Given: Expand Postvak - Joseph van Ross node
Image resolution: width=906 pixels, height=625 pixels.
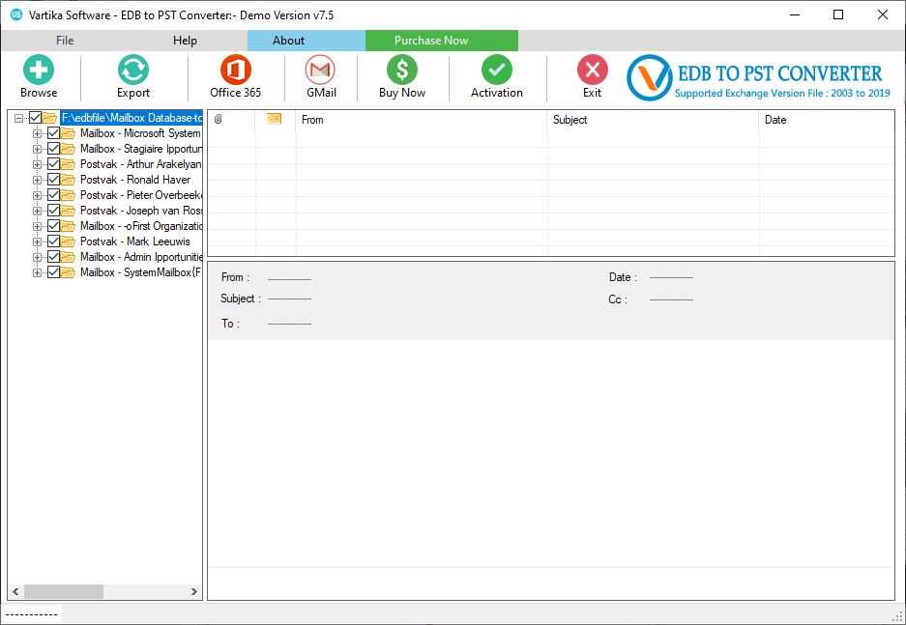Looking at the screenshot, I should (38, 212).
